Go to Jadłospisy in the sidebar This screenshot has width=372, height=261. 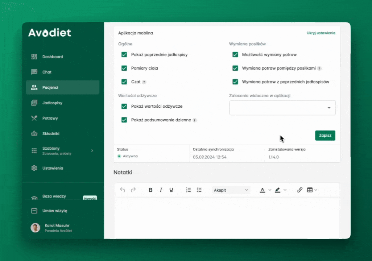click(x=52, y=103)
